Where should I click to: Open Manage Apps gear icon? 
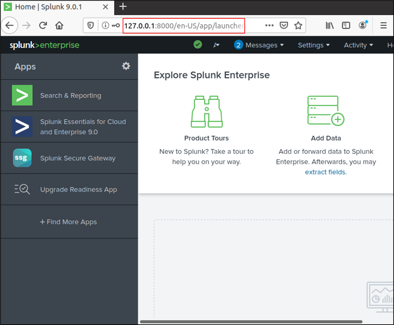coord(126,66)
